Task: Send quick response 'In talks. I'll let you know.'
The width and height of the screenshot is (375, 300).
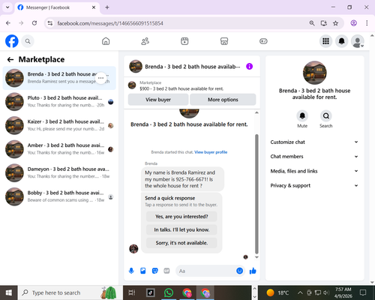Action: (181, 229)
